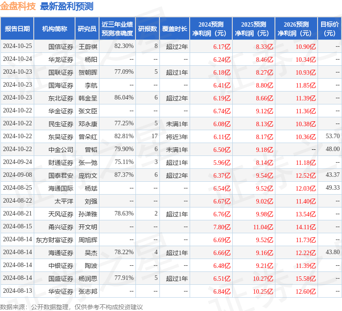Screen dimensions: 342x311
Task: Click the 2026预测净利润 header
Action: (x=296, y=28)
